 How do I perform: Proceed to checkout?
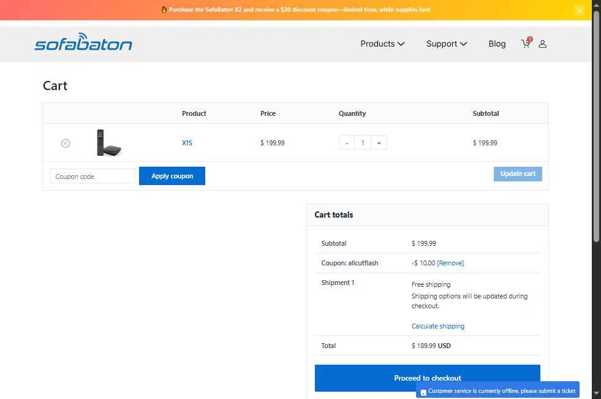point(428,378)
